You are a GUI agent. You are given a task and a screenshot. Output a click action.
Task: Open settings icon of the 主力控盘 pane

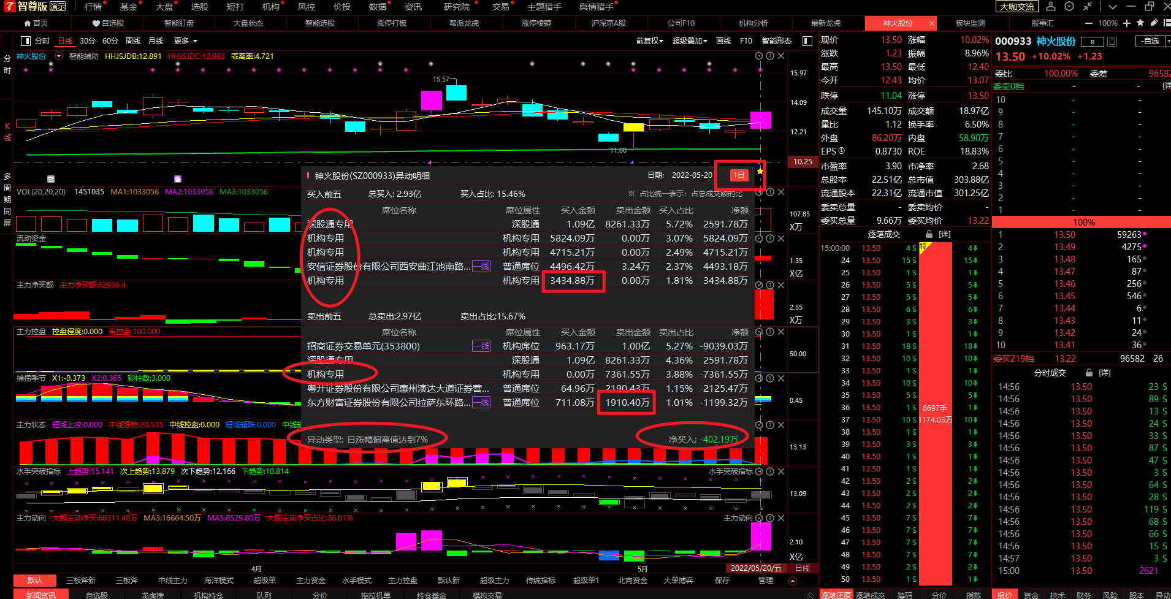click(759, 332)
